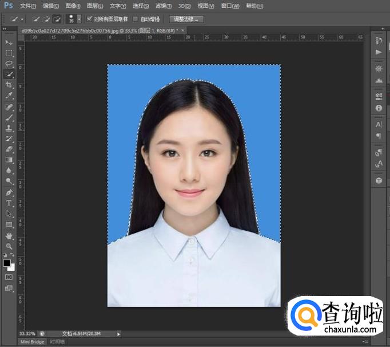The width and height of the screenshot is (390, 347).
Task: Open the tool preset picker arrow
Action: click(x=22, y=19)
